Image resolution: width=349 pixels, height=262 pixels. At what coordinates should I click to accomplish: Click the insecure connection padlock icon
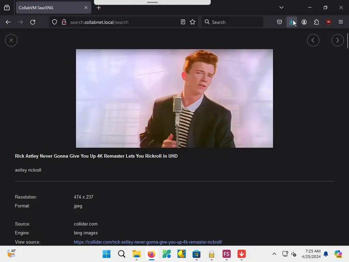tap(64, 22)
